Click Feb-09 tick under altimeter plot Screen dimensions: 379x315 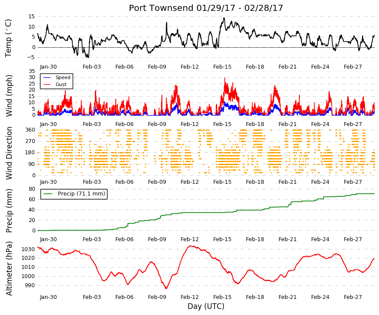click(x=157, y=297)
